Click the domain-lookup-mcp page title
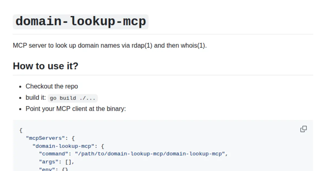The image size is (326, 171). (x=80, y=21)
